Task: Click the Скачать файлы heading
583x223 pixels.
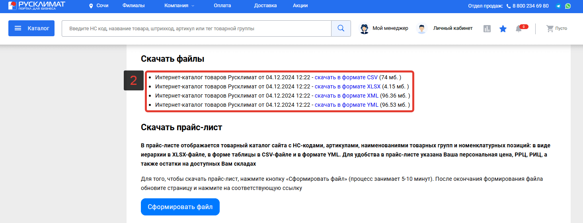Action: click(x=173, y=59)
